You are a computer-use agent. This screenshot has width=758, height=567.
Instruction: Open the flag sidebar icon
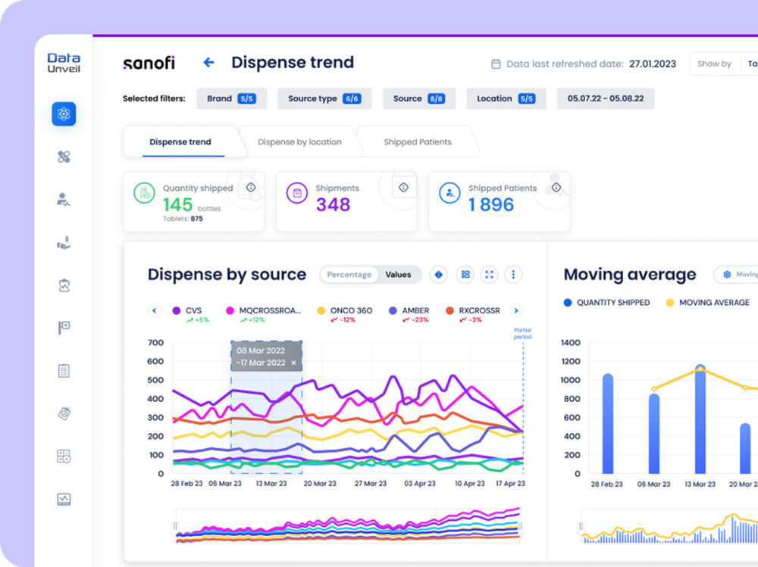pyautogui.click(x=64, y=328)
